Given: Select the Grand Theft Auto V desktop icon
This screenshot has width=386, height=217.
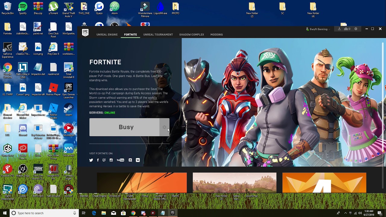Looking at the screenshot, I should pyautogui.click(x=68, y=10).
